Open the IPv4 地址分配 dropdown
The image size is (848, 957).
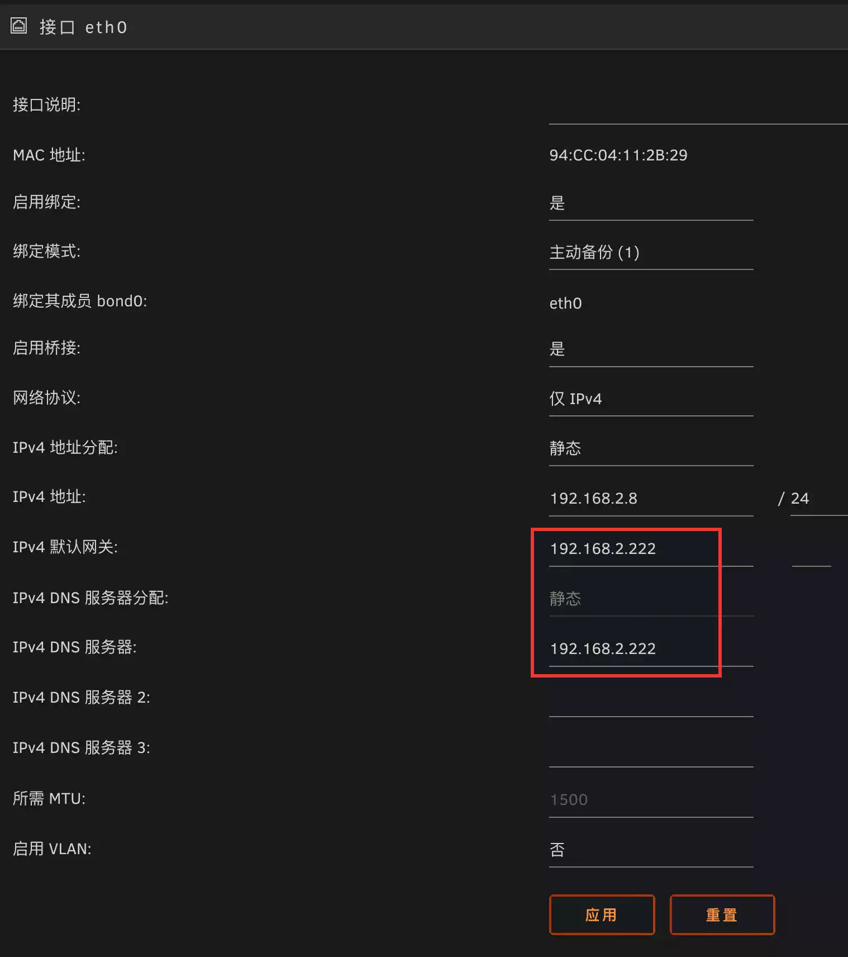650,448
